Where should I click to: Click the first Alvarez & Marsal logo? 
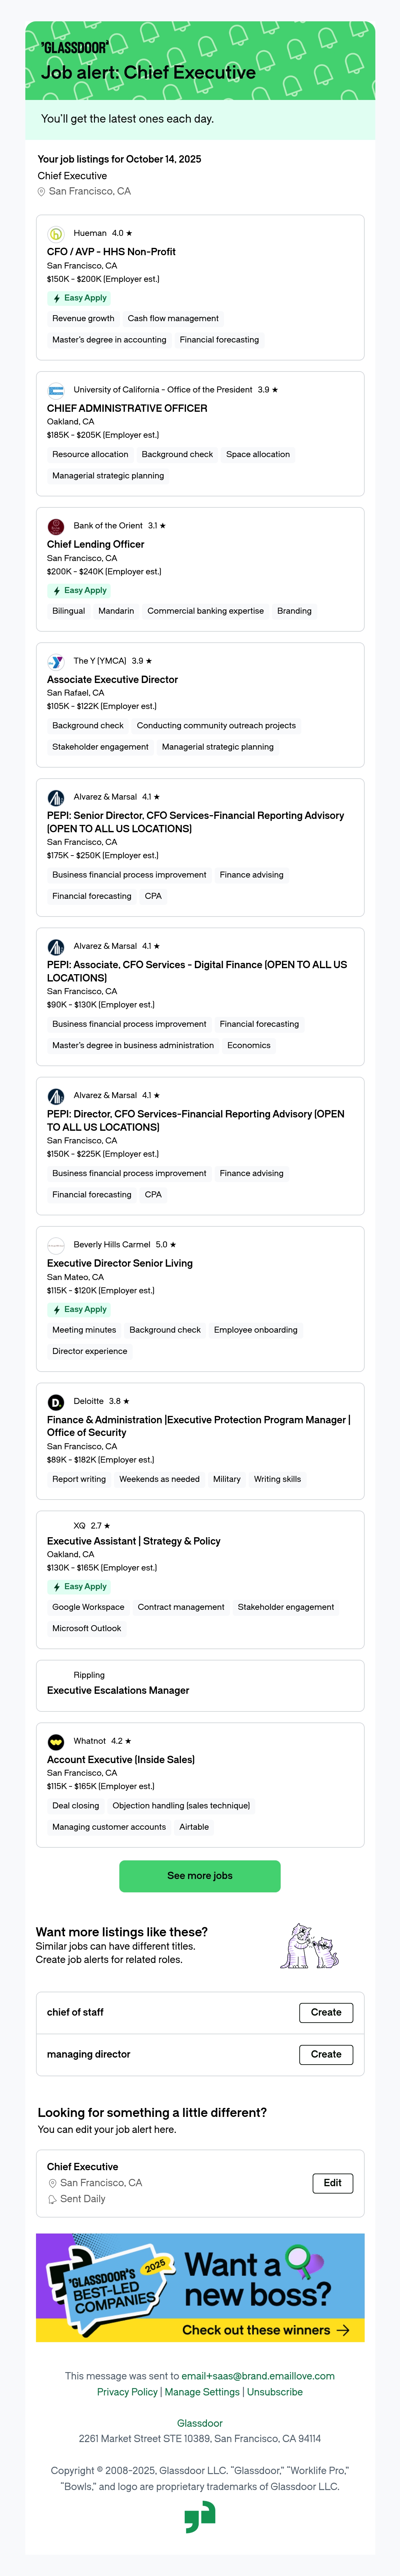point(56,797)
